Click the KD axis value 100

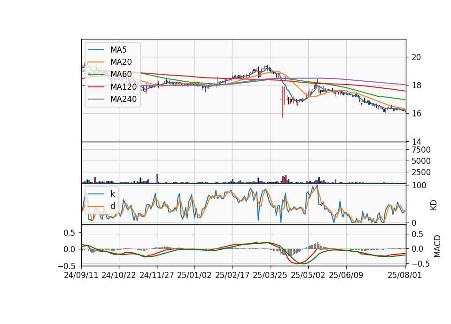coord(419,185)
